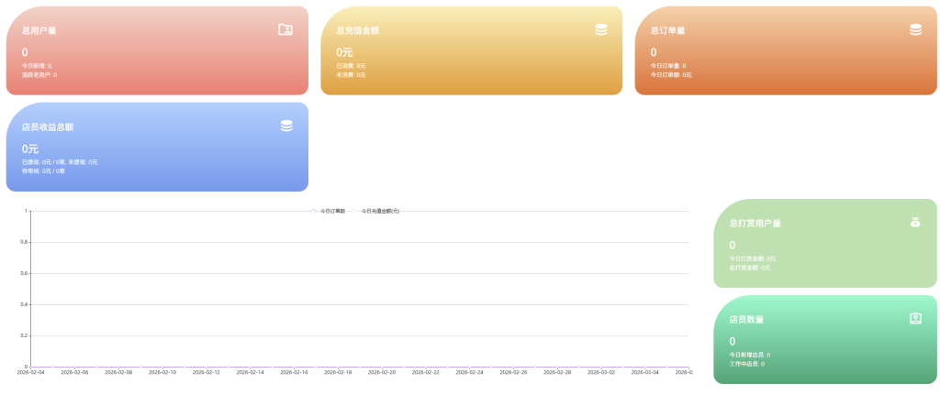
Task: Toggle the 今日订单数 chart legend series
Action: pos(328,211)
